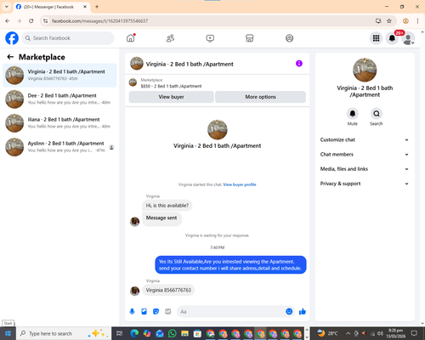The height and width of the screenshot is (340, 425).
Task: Click the 'Message sent' bubble
Action: tap(161, 218)
